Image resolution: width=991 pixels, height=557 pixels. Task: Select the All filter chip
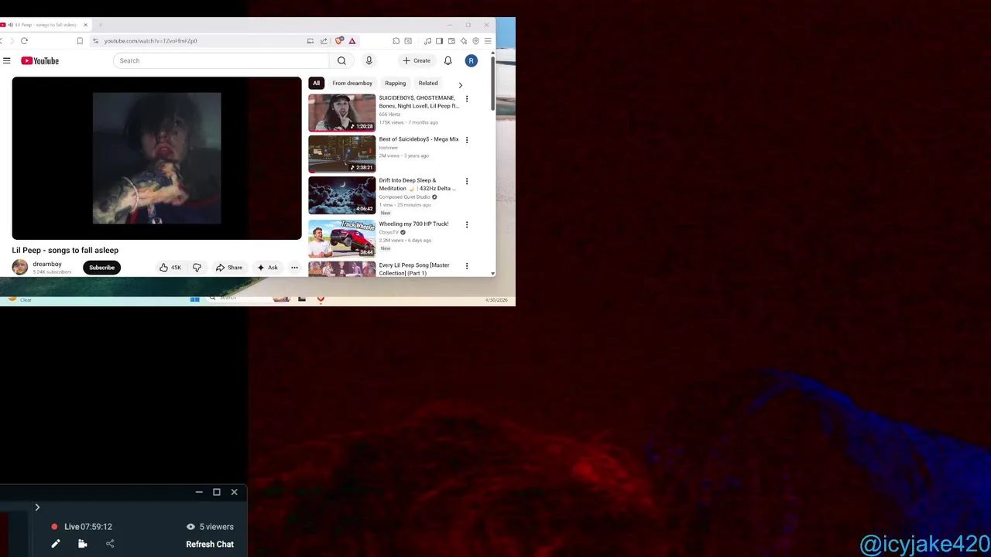(316, 83)
